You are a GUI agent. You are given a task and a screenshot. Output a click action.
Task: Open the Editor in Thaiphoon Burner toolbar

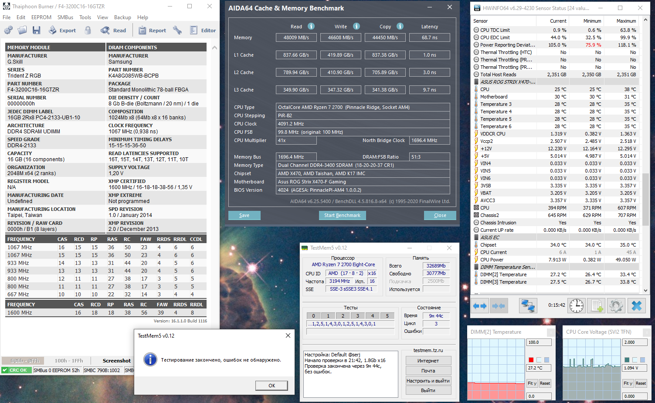(203, 30)
